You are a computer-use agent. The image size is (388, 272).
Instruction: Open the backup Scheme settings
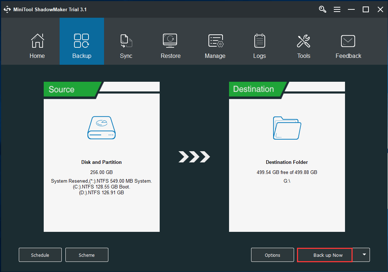(87, 255)
